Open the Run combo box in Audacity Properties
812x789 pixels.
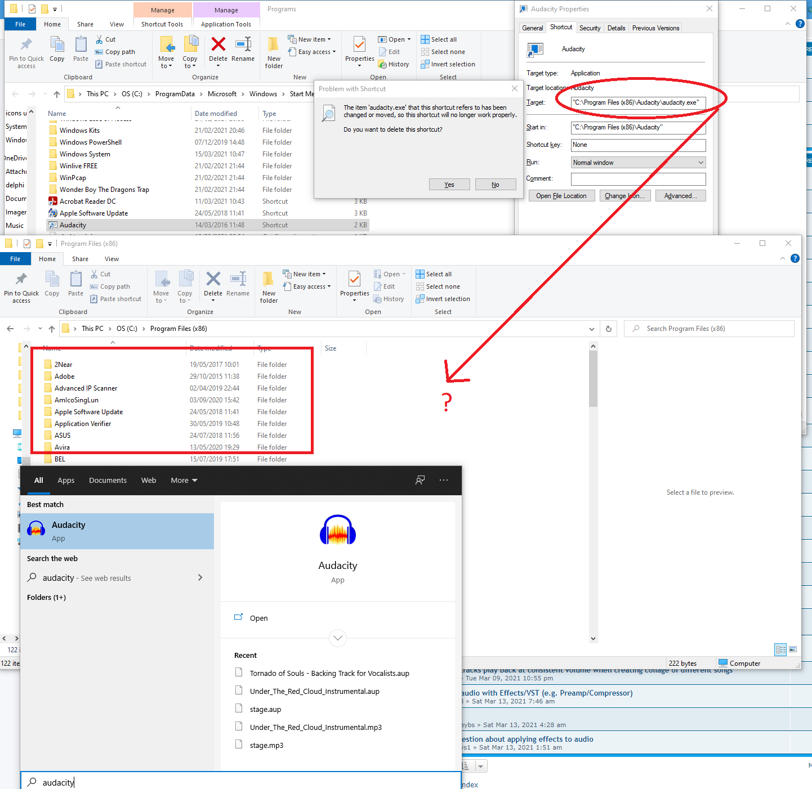pos(638,163)
